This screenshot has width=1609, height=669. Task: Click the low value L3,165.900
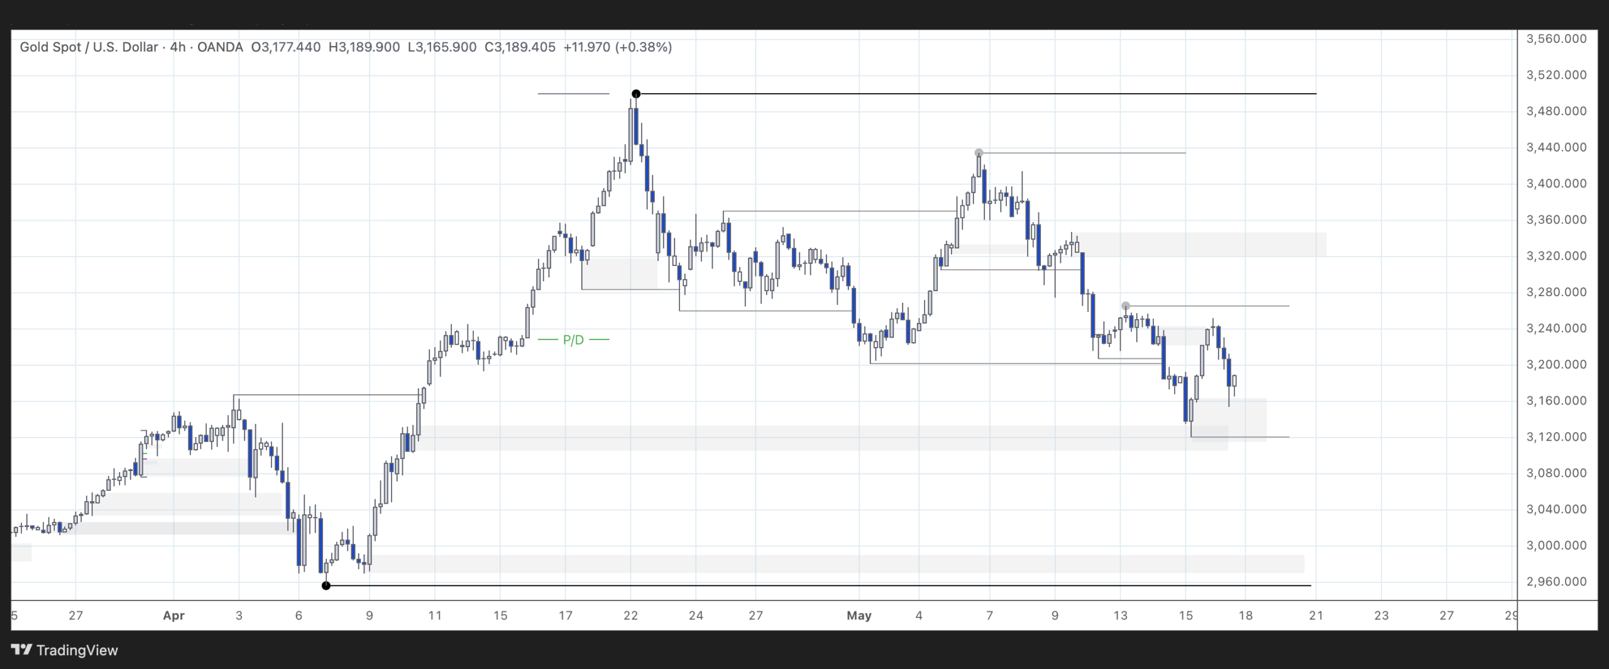442,47
